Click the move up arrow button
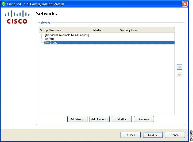193x142 pixels. point(179,67)
